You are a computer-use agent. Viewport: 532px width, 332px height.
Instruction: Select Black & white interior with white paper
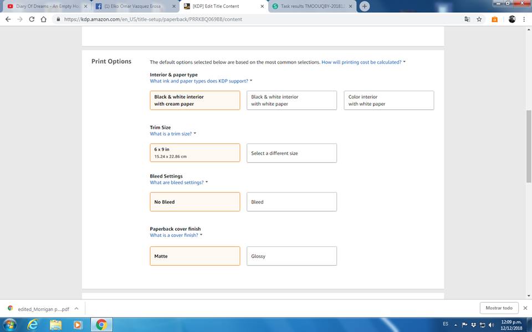point(291,100)
